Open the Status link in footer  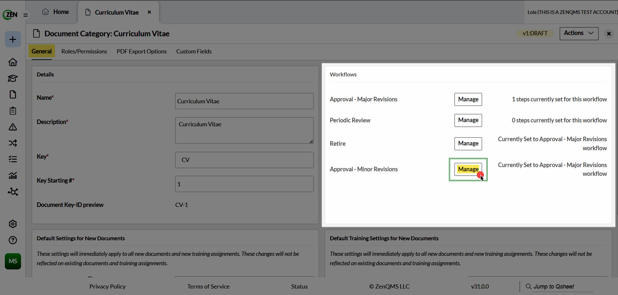click(299, 287)
